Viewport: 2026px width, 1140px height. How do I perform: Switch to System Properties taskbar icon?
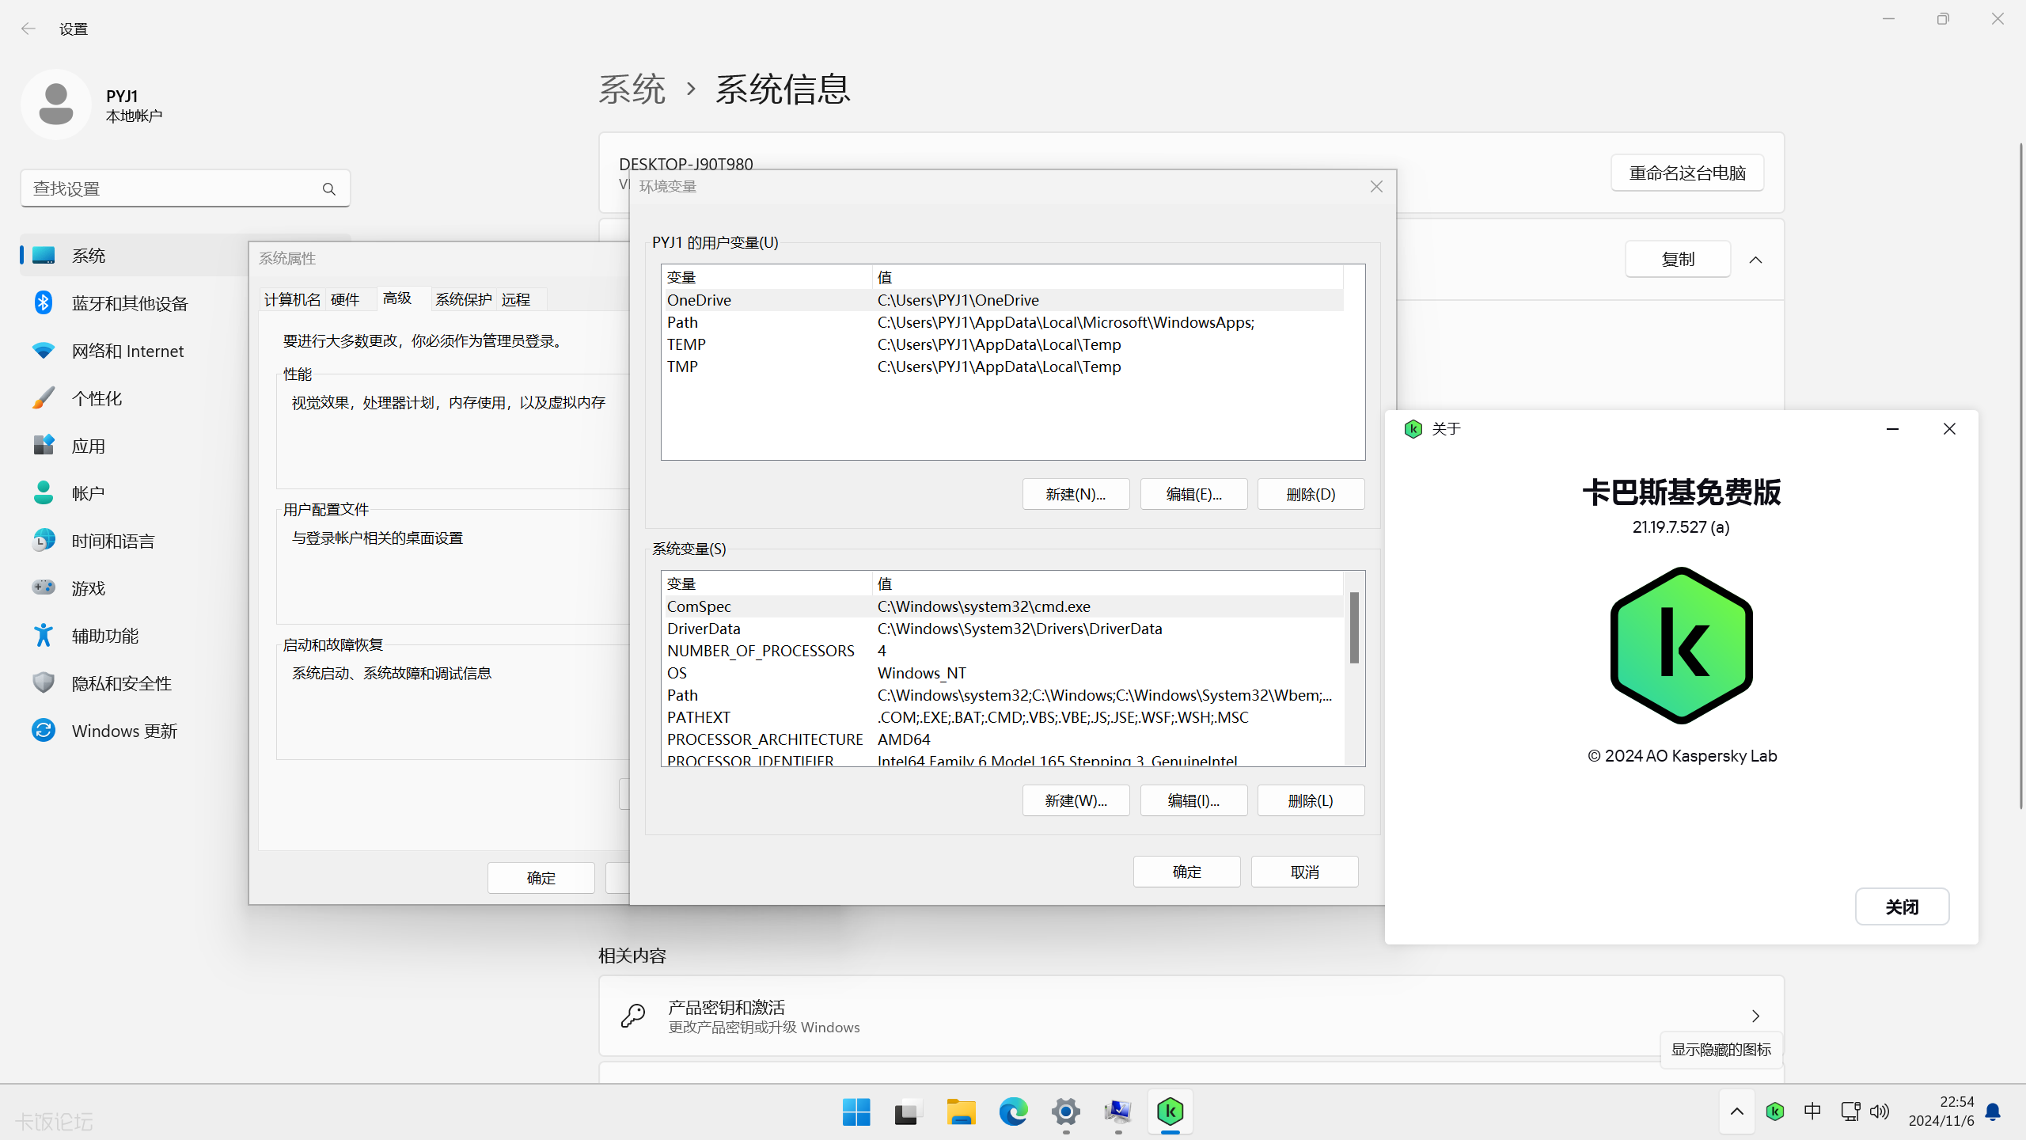(x=1118, y=1112)
